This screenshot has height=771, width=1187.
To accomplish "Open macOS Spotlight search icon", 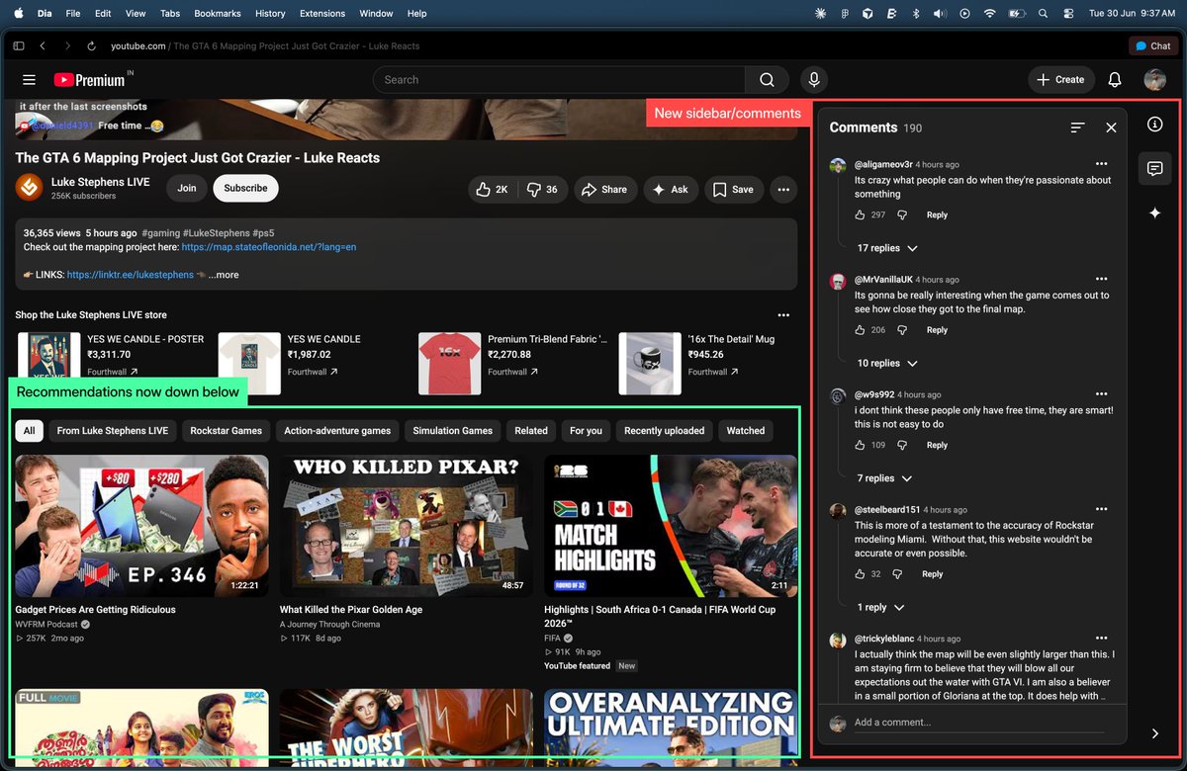I will click(x=1043, y=14).
